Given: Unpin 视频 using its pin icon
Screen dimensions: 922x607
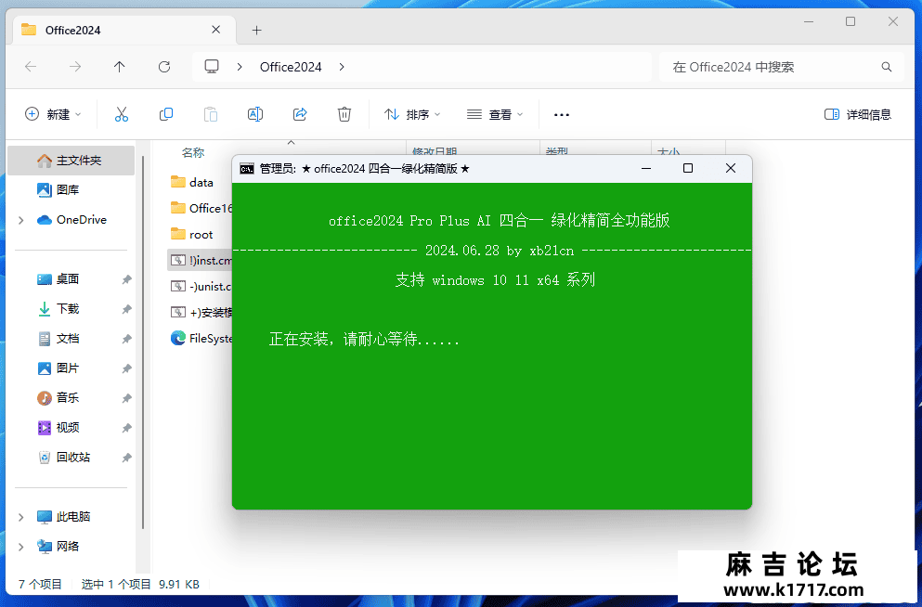Looking at the screenshot, I should (126, 428).
